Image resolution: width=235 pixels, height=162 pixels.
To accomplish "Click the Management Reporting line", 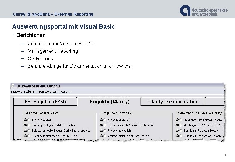I will pos(53,51).
